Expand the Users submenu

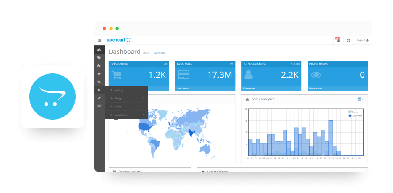click(x=126, y=107)
